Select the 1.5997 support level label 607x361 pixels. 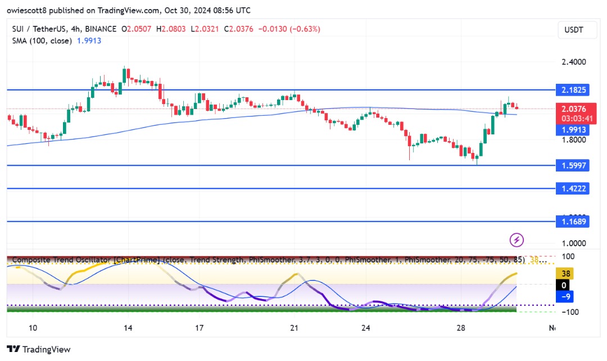tap(573, 165)
